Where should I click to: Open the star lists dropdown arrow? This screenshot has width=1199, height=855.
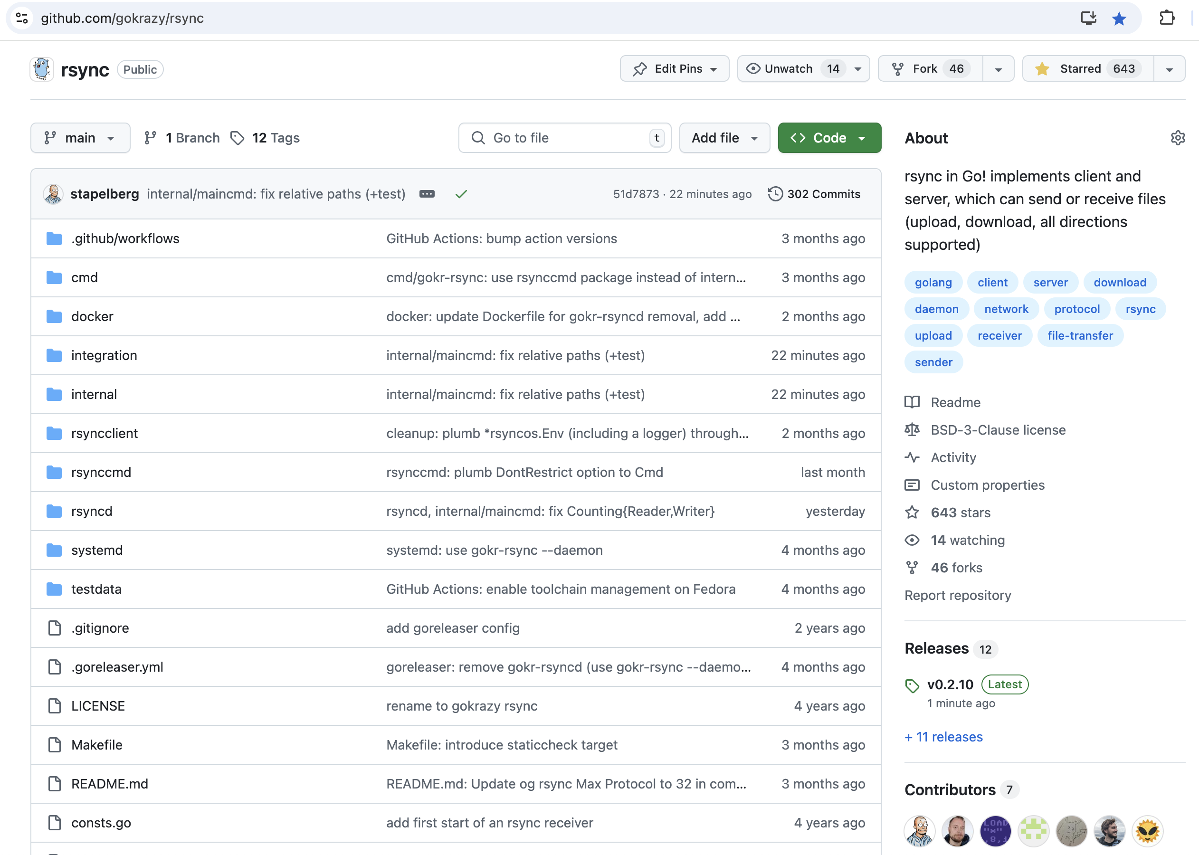coord(1170,69)
